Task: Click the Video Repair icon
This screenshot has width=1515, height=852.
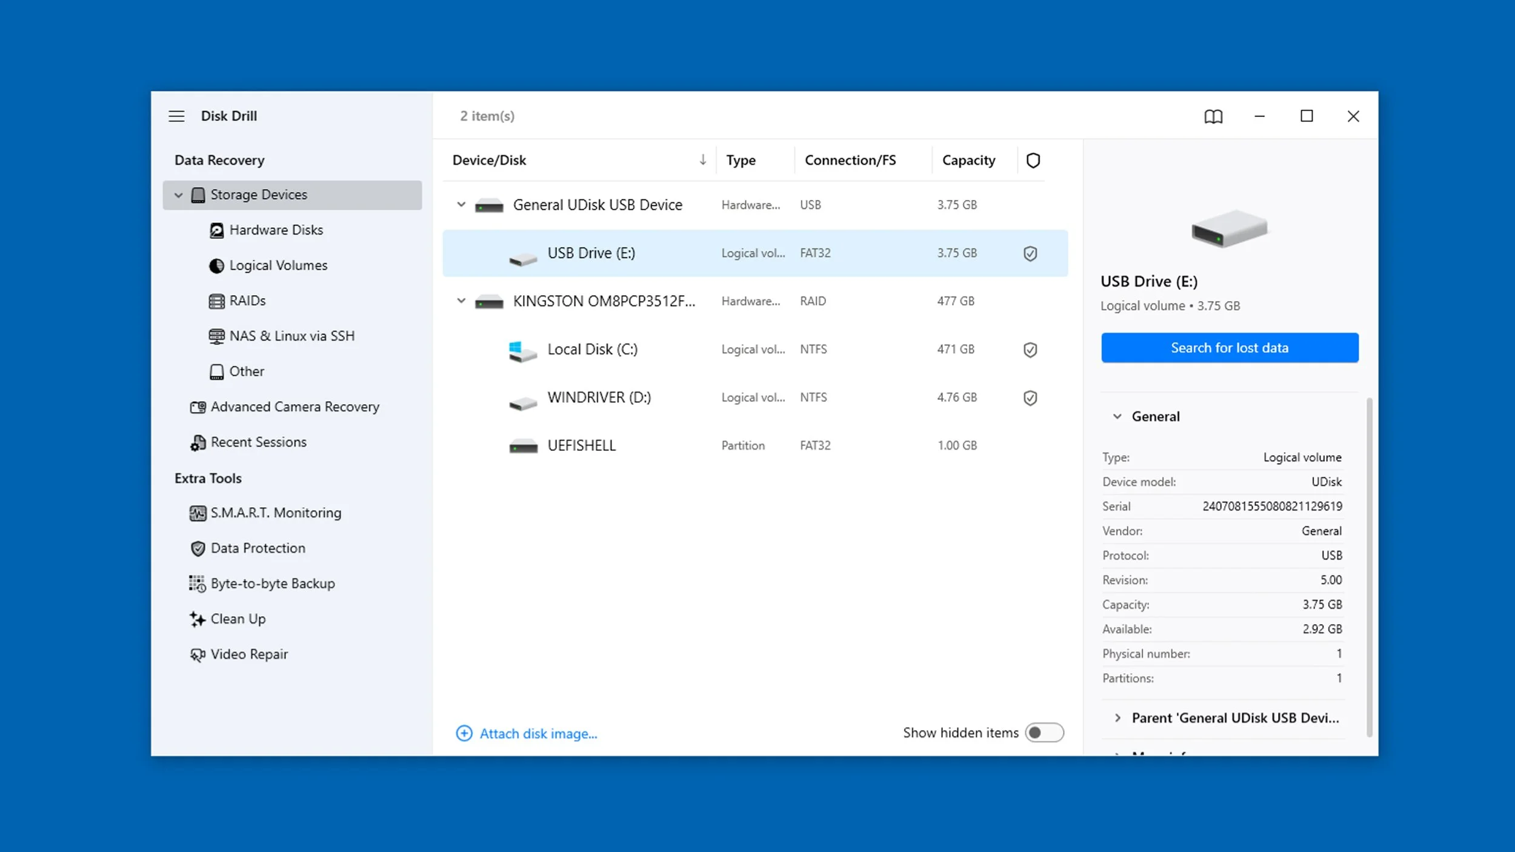Action: point(198,654)
